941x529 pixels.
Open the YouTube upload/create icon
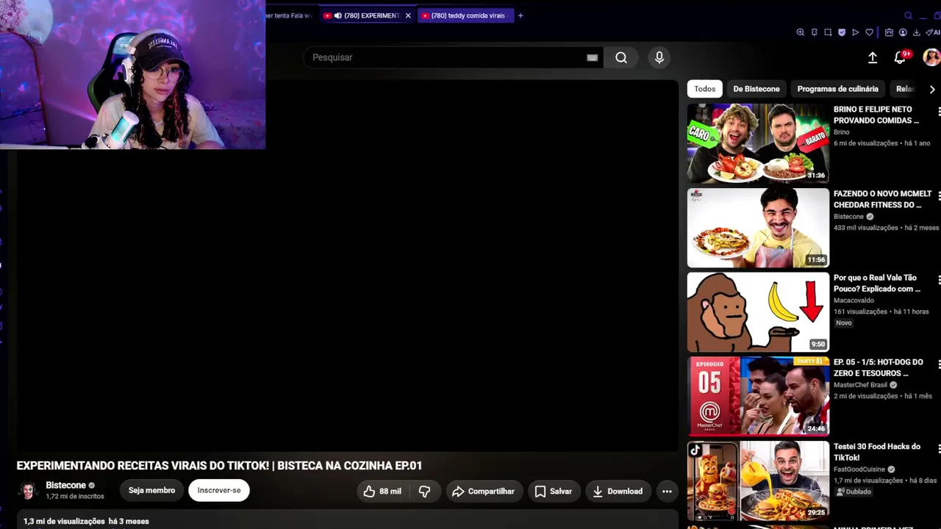tap(873, 57)
